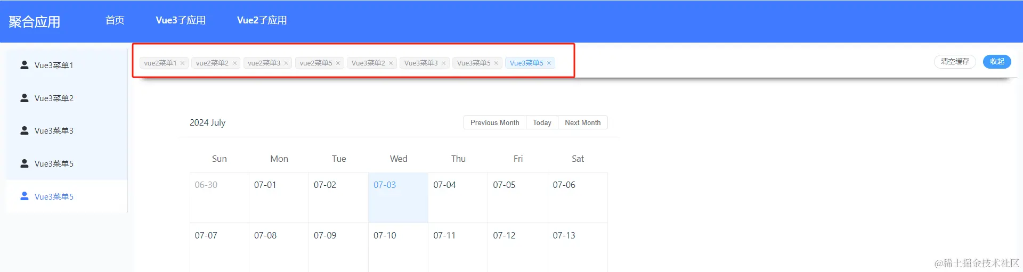
Task: Switch to Vue3子应用 in top navigation
Action: click(x=181, y=20)
